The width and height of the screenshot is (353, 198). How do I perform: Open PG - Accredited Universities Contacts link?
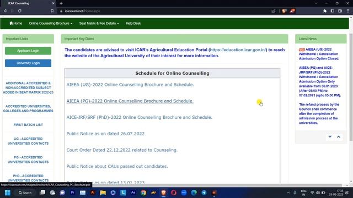[28, 159]
